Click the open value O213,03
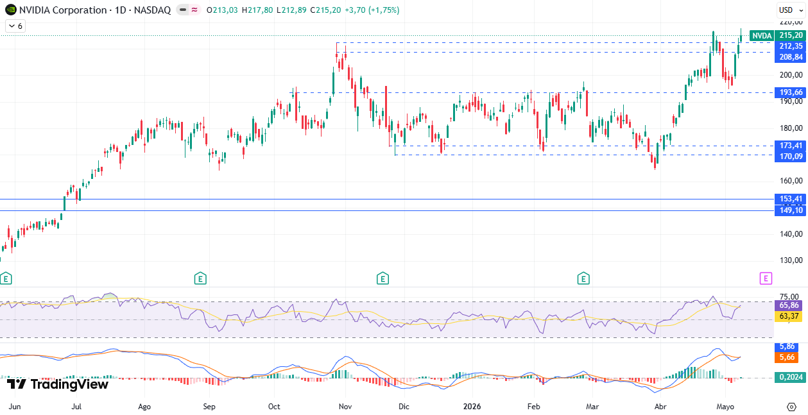This screenshot has height=415, width=808. [223, 10]
